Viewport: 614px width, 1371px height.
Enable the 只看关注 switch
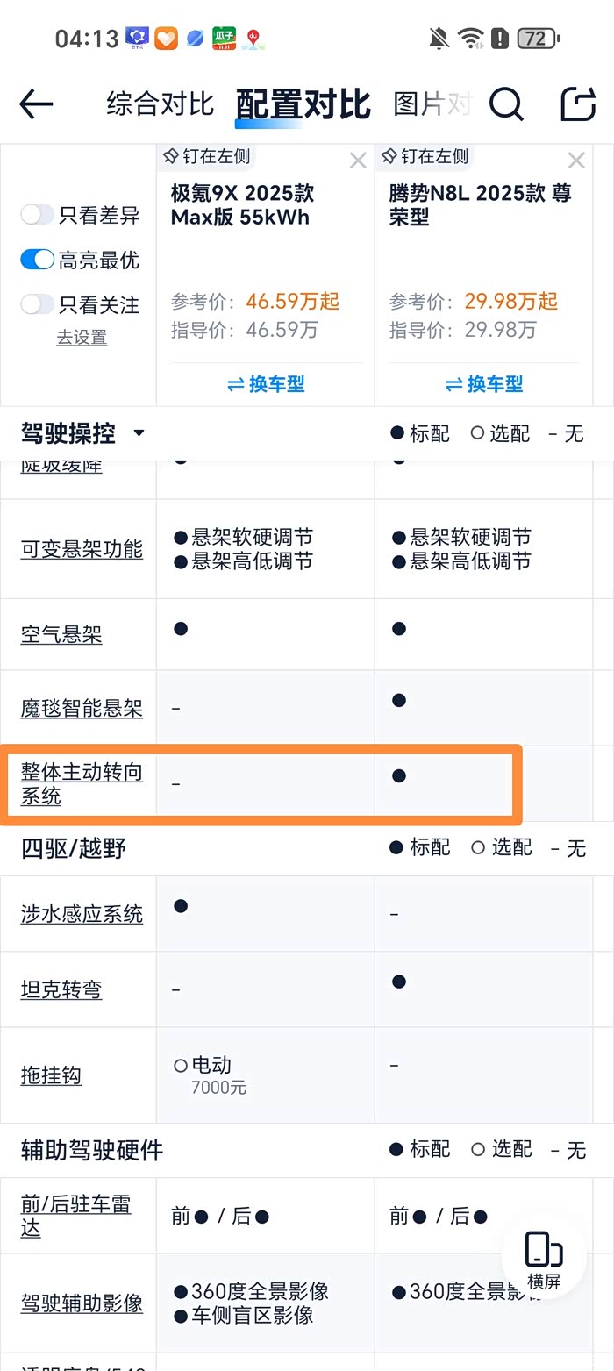(38, 304)
